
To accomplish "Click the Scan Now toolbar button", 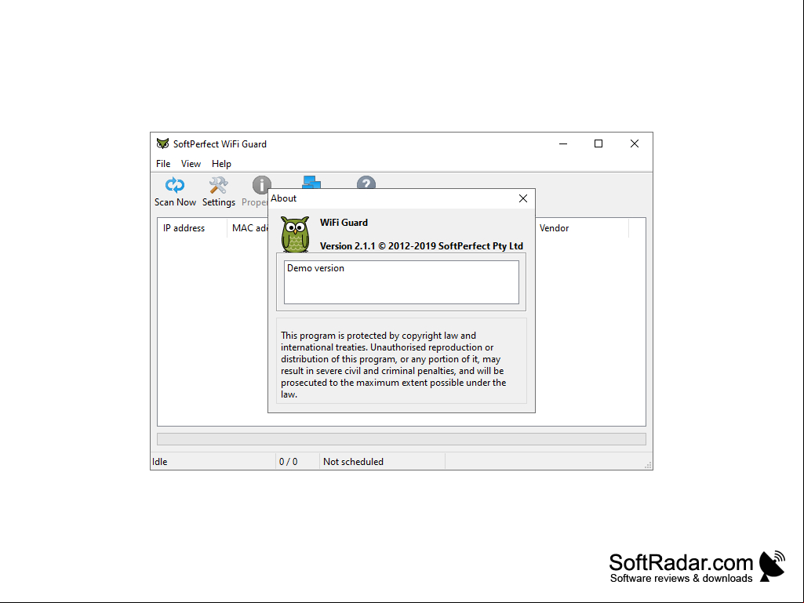I will (175, 191).
